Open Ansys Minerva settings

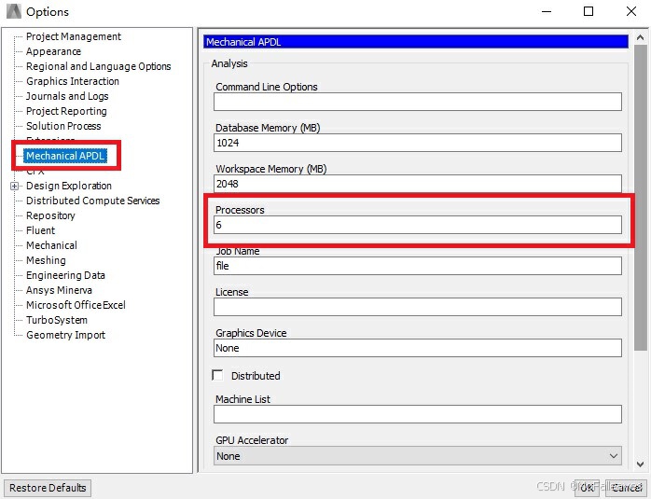coord(59,291)
